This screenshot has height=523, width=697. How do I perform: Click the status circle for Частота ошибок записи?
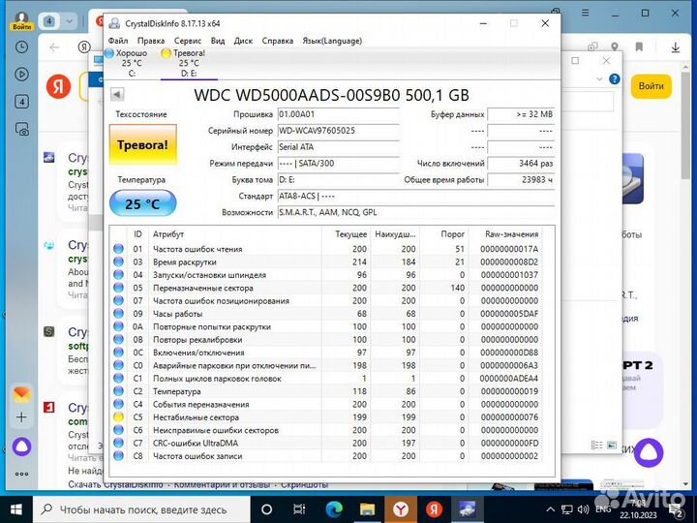[x=118, y=456]
